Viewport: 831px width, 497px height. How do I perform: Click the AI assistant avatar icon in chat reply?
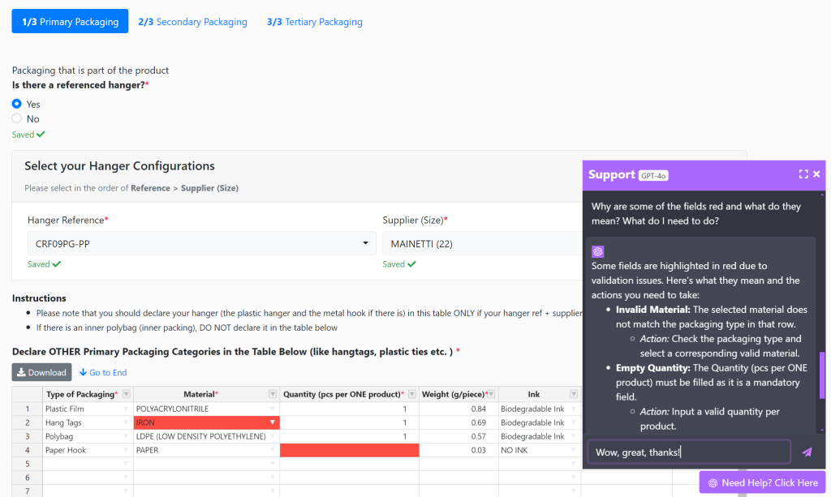(598, 251)
